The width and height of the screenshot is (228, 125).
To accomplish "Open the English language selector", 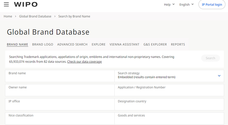I will pyautogui.click(x=186, y=5).
